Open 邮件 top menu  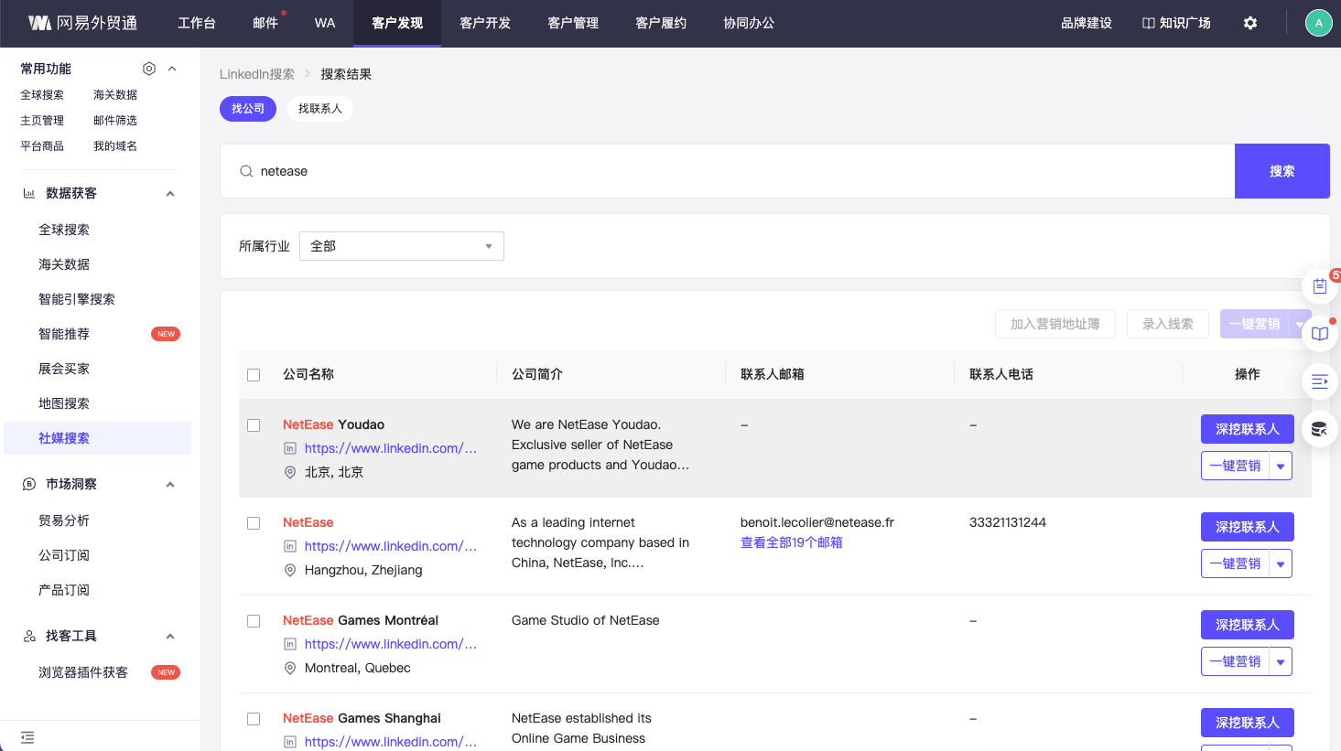coord(265,23)
